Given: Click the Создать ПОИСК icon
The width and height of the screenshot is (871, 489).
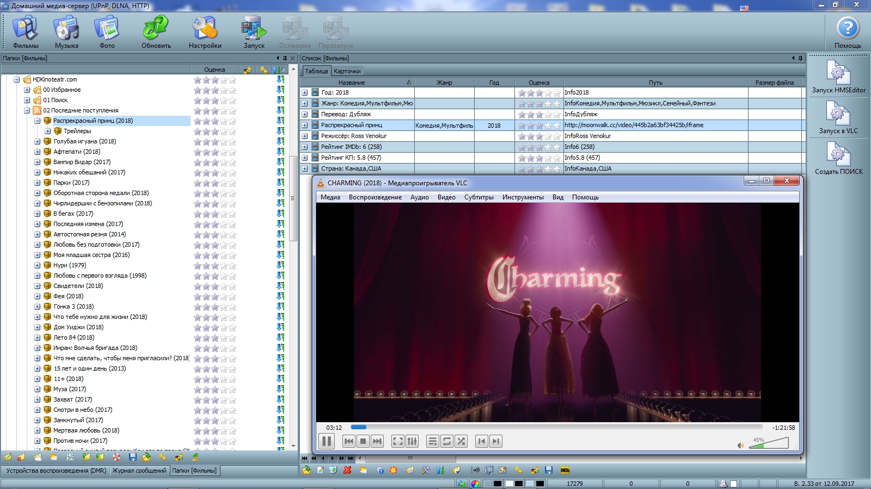Looking at the screenshot, I should tap(838, 158).
